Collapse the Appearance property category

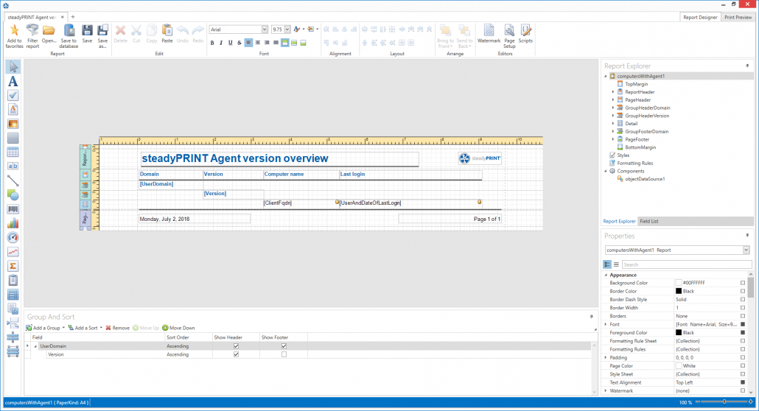(x=606, y=275)
